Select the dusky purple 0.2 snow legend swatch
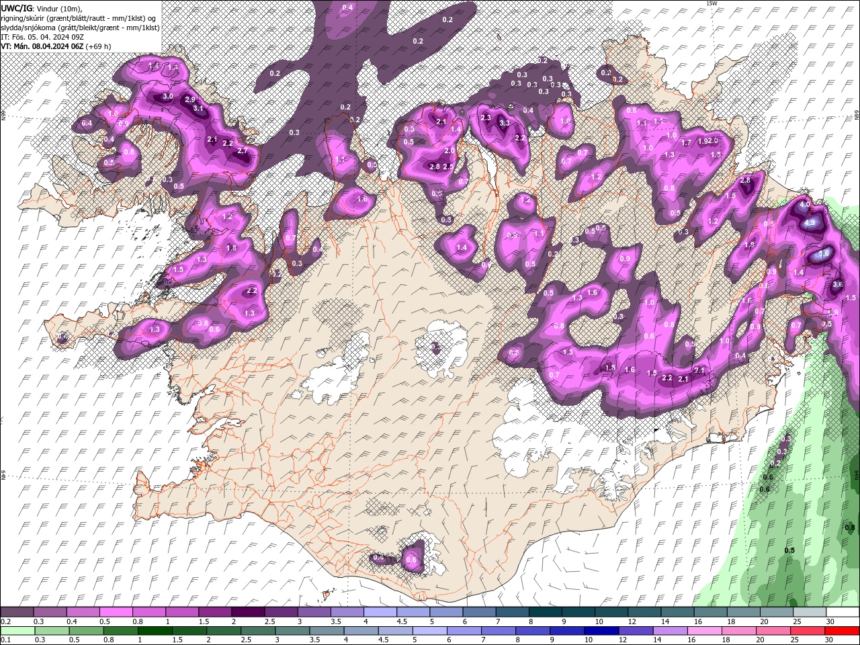The height and width of the screenshot is (645, 860). click(17, 612)
